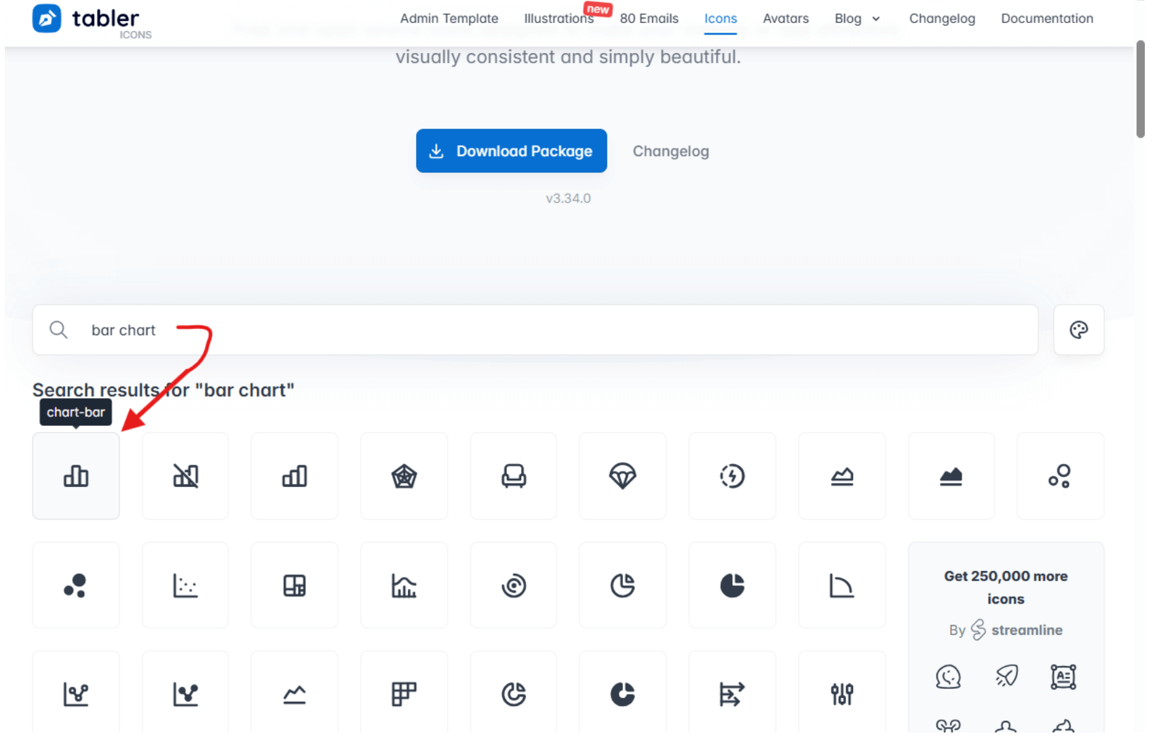Viewport: 1155px width, 746px height.
Task: Open Illustrations nav item
Action: pyautogui.click(x=559, y=18)
